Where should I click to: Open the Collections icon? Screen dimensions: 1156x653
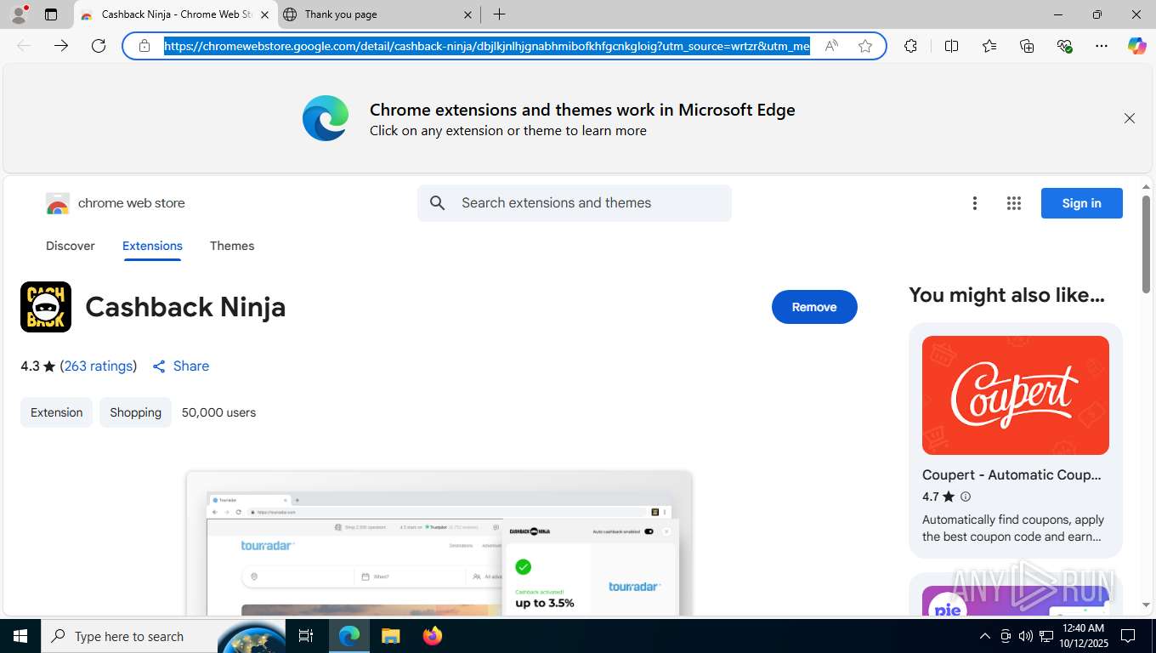point(1027,46)
